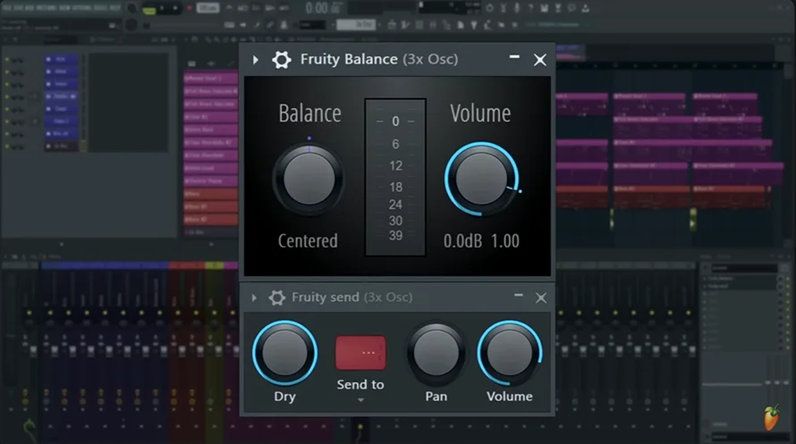Open Fruity send plugin options gear
796x444 pixels.
276,297
